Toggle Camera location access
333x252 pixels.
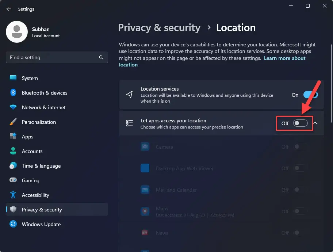coord(299,146)
